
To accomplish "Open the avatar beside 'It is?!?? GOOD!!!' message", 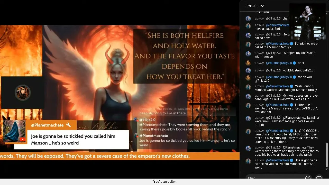I will 248,132.
